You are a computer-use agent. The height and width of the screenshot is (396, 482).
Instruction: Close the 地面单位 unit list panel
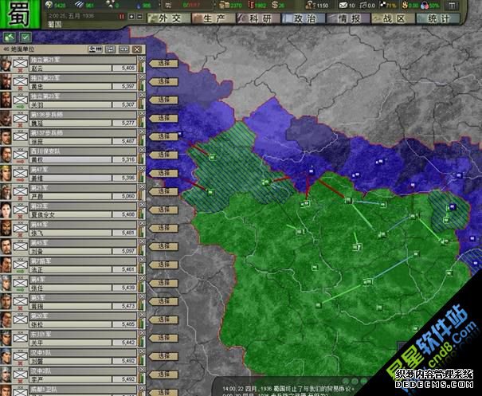(x=137, y=49)
